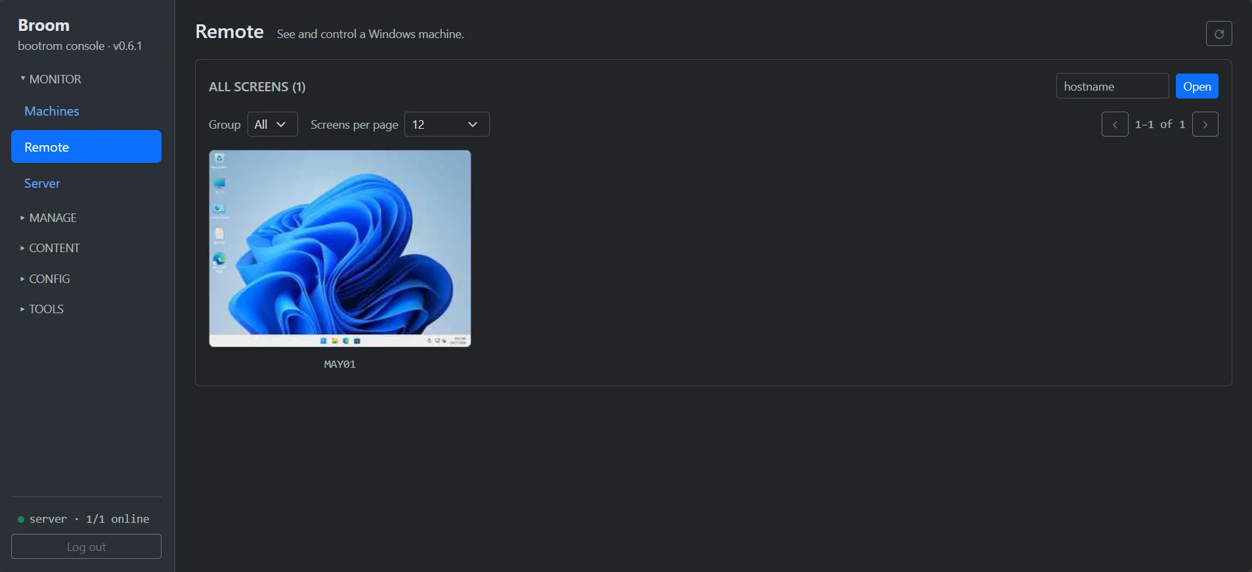Image resolution: width=1252 pixels, height=572 pixels.
Task: Focus the hostname input field
Action: pos(1112,86)
